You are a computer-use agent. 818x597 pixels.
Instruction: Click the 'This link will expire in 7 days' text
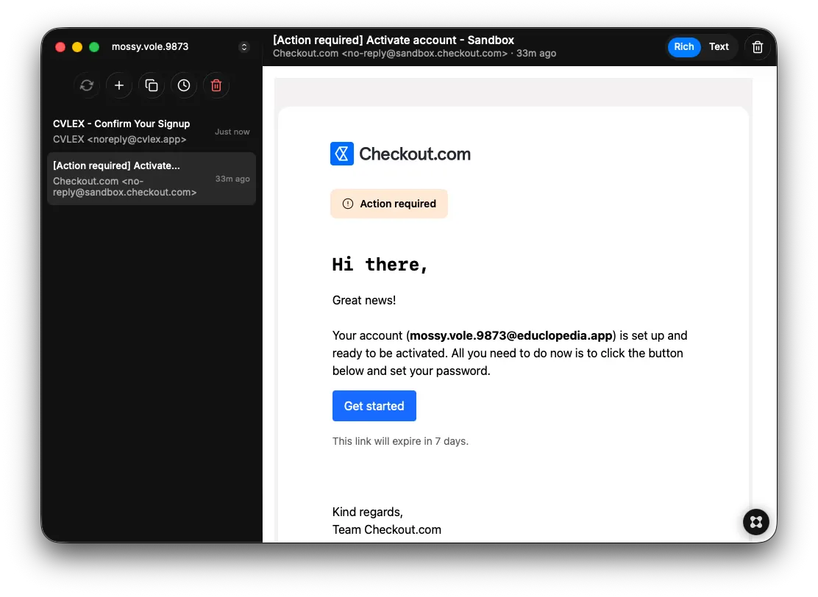(400, 441)
